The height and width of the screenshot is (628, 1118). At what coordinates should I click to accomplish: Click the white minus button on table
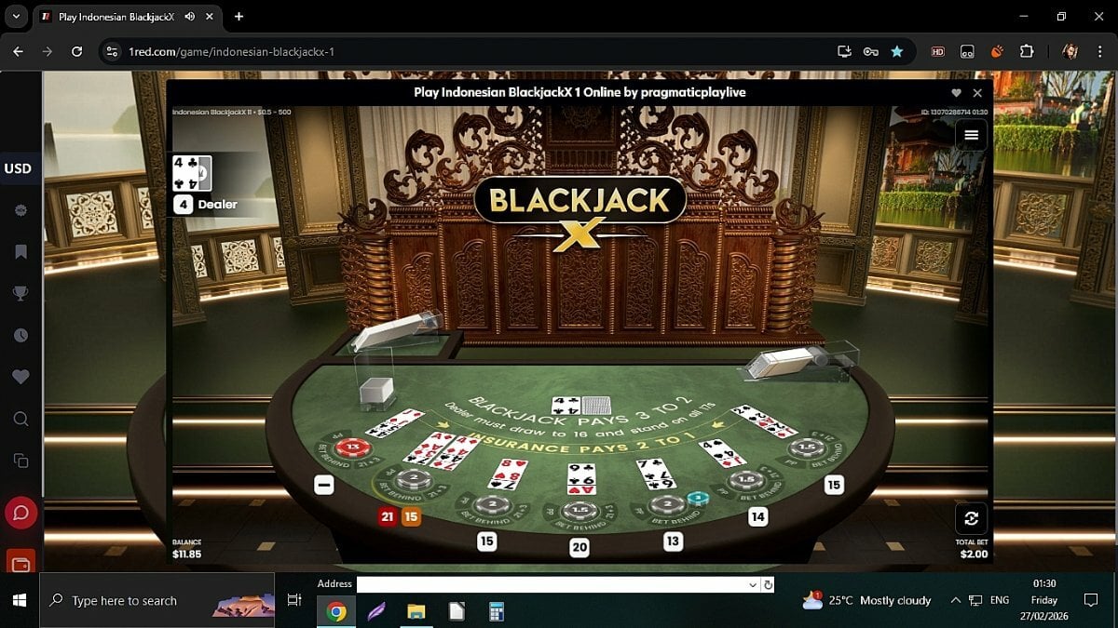click(x=323, y=485)
